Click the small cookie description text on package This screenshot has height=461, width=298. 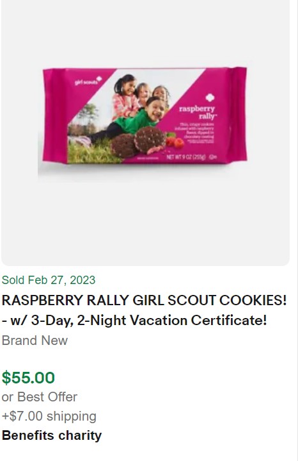[195, 133]
